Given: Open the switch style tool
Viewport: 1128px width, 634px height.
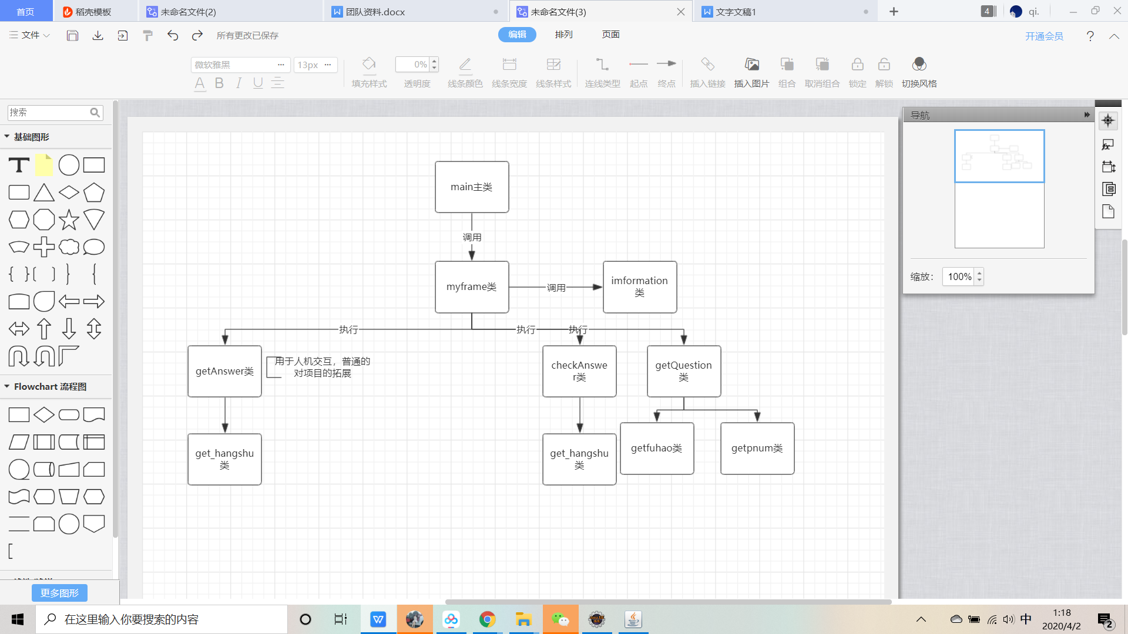Looking at the screenshot, I should (919, 65).
